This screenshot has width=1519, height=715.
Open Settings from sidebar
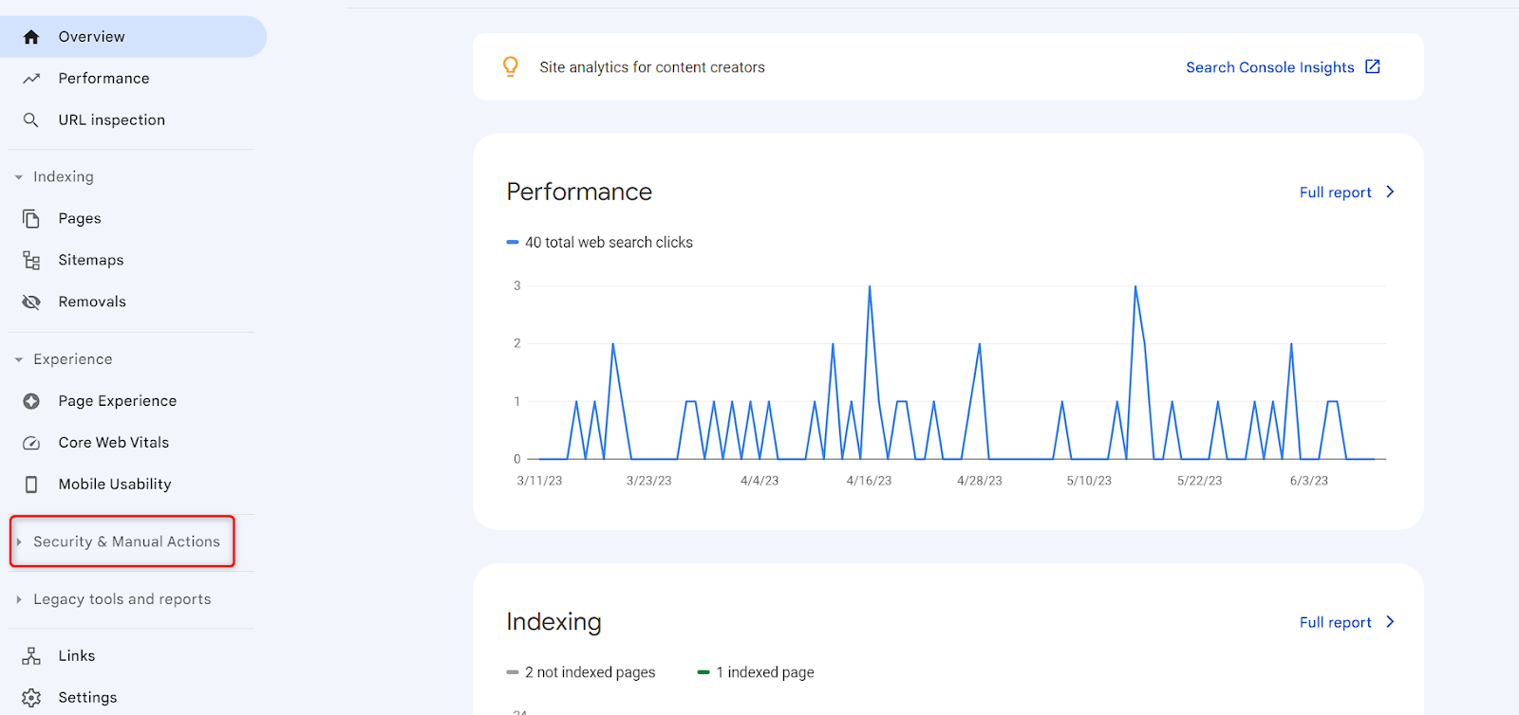133,698
